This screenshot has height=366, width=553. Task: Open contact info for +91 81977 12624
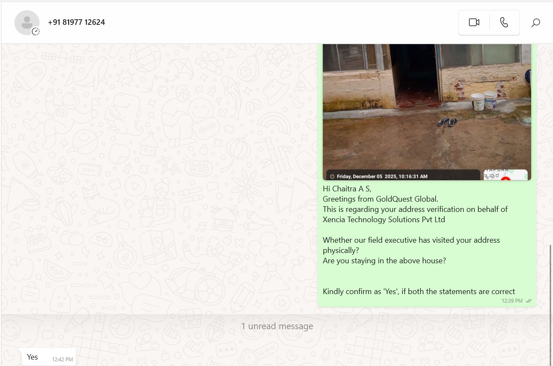tap(76, 22)
